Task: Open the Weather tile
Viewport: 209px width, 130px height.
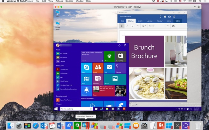Action: coord(87,91)
